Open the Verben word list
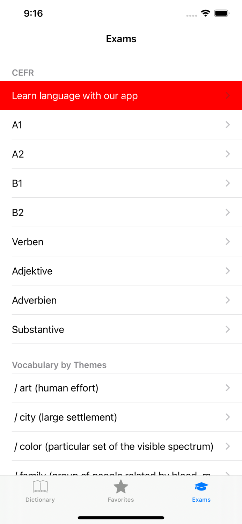242x524 pixels. pyautogui.click(x=121, y=241)
